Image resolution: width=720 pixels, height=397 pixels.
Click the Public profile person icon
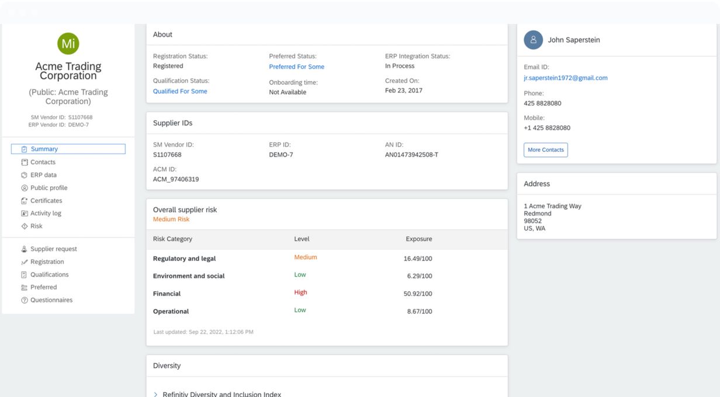(x=25, y=188)
